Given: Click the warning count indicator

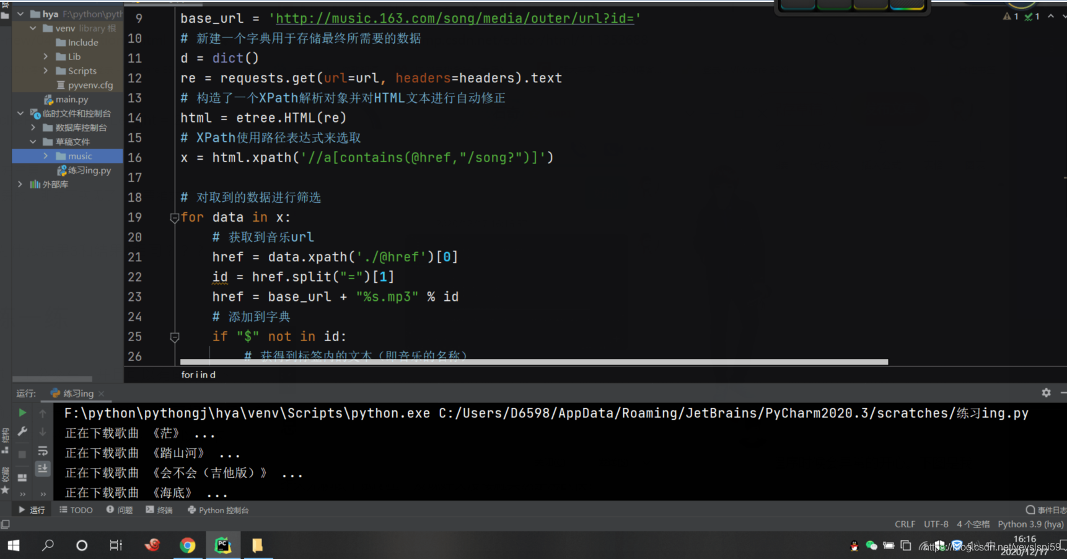Looking at the screenshot, I should [x=1011, y=16].
